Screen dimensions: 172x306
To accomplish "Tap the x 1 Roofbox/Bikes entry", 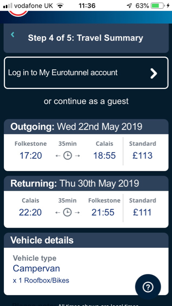I will [x=41, y=281].
